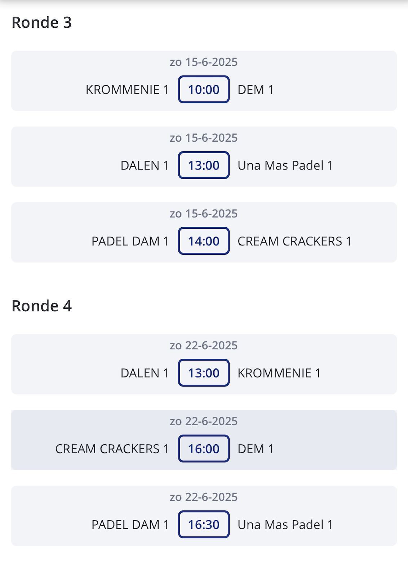Click DEM 1 team in the 10:00 match
Screen dimensions: 408x565
tap(256, 90)
